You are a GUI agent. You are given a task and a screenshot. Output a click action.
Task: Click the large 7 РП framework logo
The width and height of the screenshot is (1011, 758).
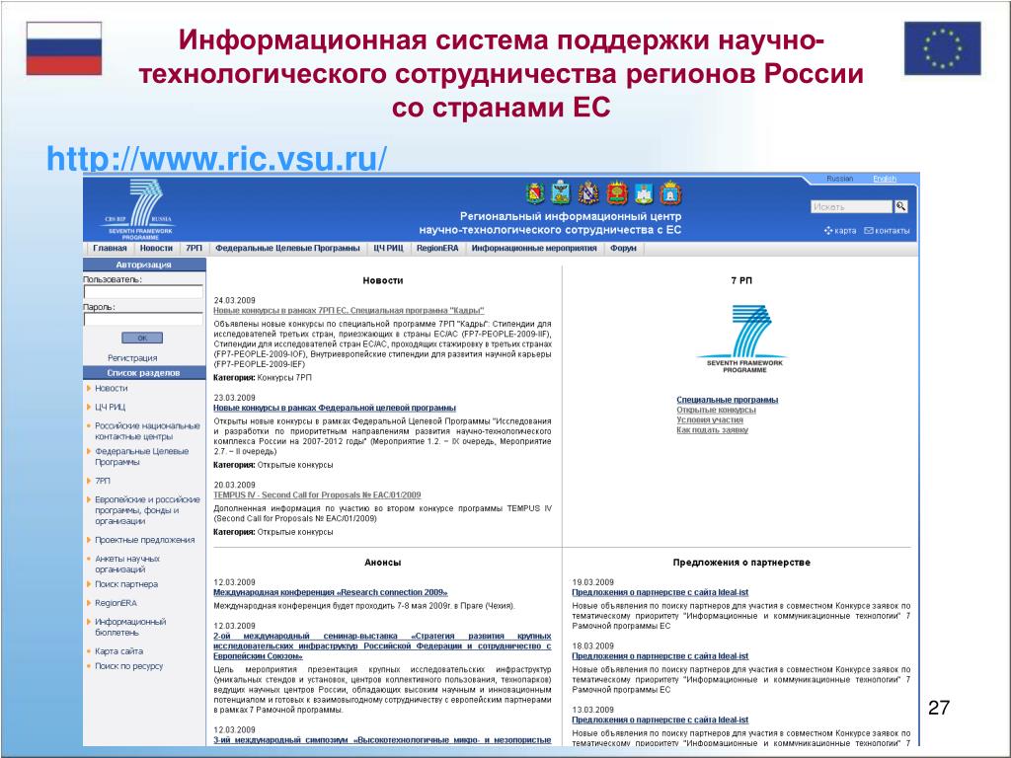click(x=743, y=340)
